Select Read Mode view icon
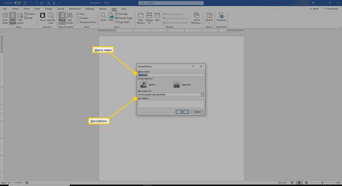The width and height of the screenshot is (342, 186). coord(5,18)
